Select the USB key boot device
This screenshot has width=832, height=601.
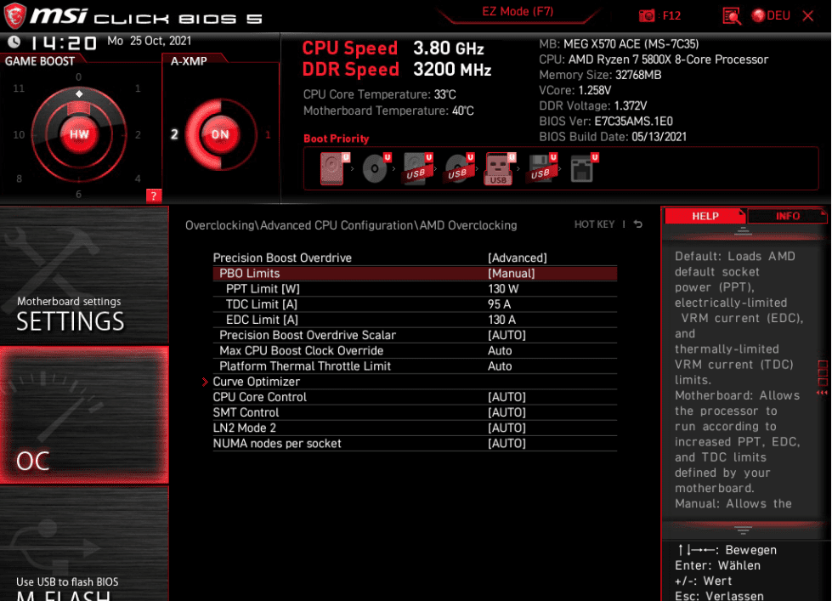500,168
